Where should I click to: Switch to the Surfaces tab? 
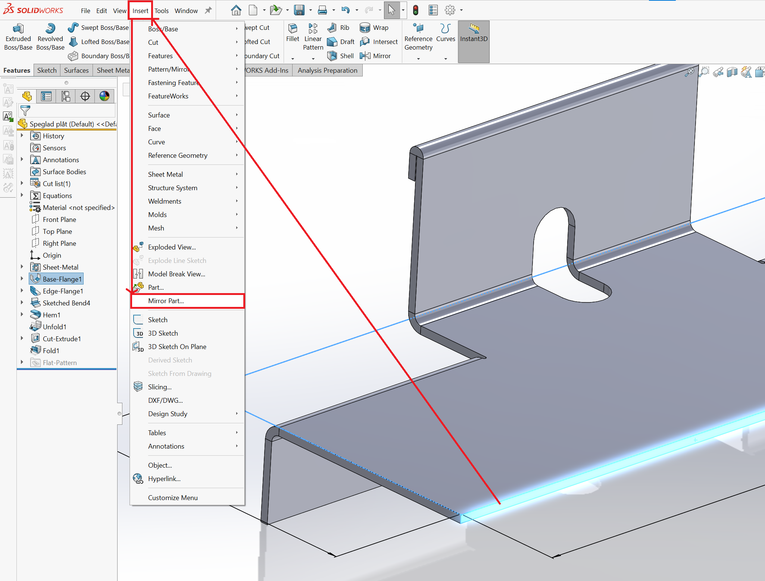click(76, 70)
